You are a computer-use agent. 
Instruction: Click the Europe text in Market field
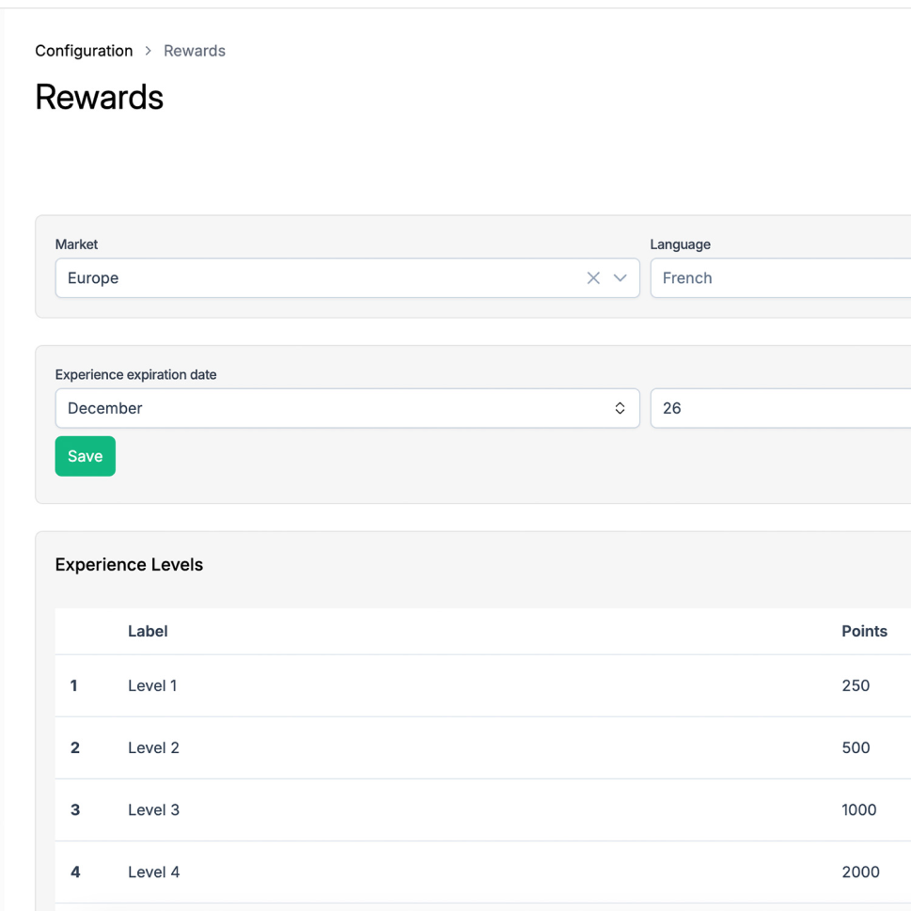93,278
